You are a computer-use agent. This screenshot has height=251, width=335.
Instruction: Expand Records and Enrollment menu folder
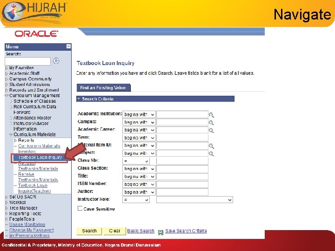[7, 90]
